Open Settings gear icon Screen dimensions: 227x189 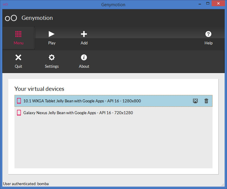click(51, 57)
